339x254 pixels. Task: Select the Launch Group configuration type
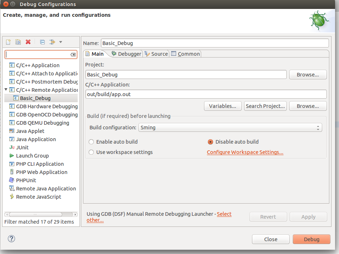pyautogui.click(x=32, y=155)
